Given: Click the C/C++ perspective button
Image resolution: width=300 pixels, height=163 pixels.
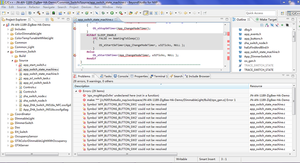Looking at the screenshot, I should tap(294, 13).
